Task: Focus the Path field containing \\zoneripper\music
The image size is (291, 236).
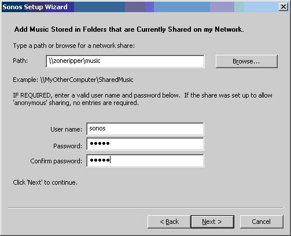Action: point(125,61)
